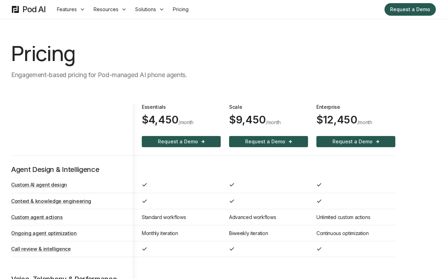The image size is (447, 279).
Task: Click the arrow icon on Scale demo button
Action: coord(290,142)
